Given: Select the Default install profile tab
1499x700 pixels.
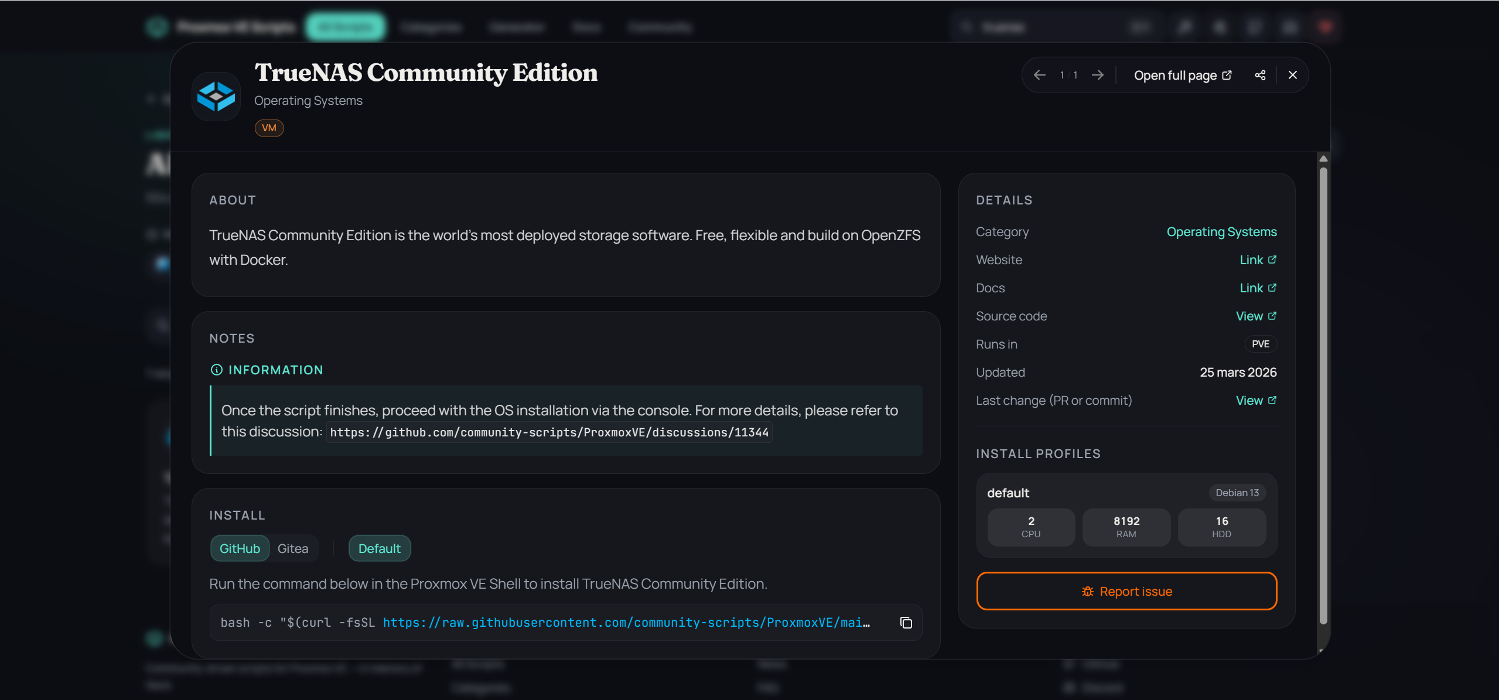Looking at the screenshot, I should point(380,548).
